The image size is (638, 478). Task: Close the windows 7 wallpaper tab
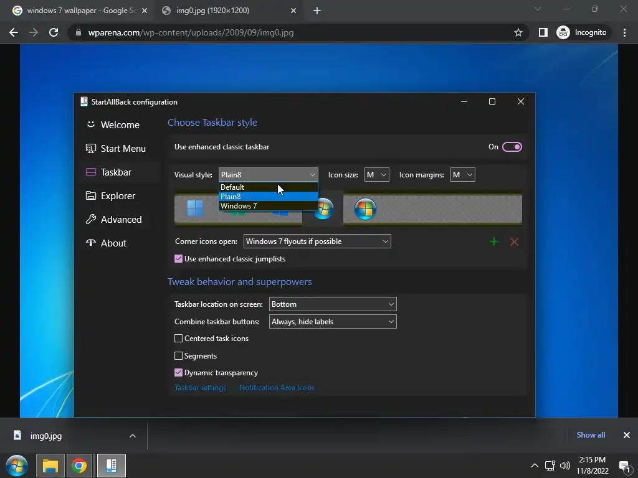[145, 11]
